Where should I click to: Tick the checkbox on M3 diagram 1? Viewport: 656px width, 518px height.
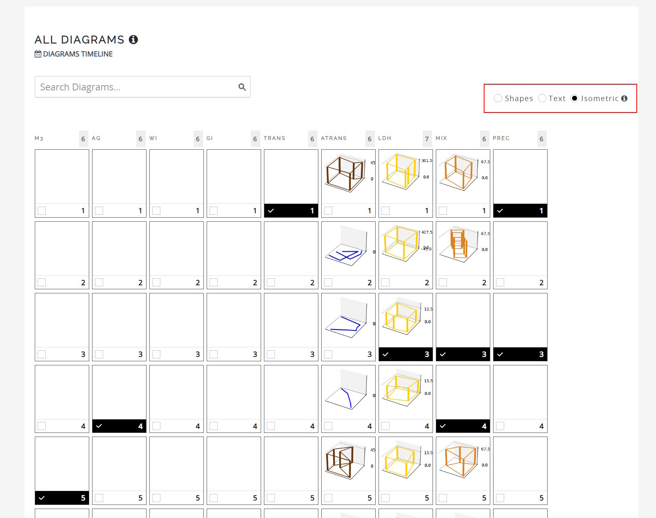coord(42,211)
